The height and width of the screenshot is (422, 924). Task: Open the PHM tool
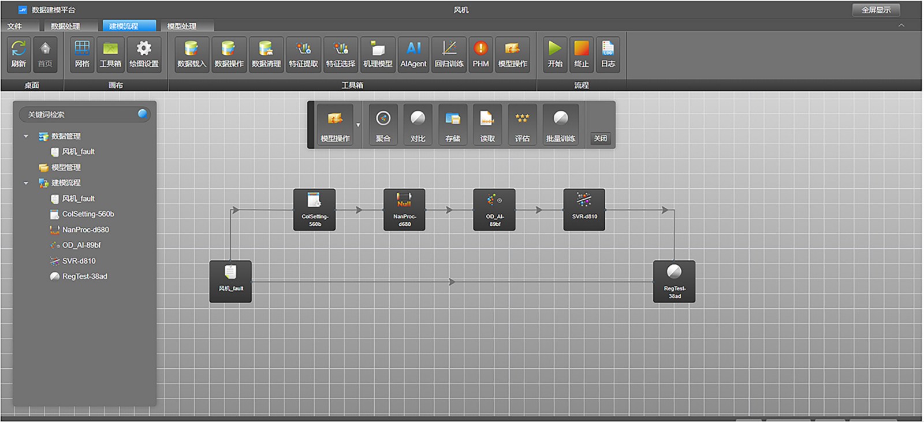[480, 54]
